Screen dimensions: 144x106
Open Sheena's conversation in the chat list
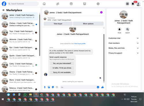pyautogui.click(x=19, y=73)
